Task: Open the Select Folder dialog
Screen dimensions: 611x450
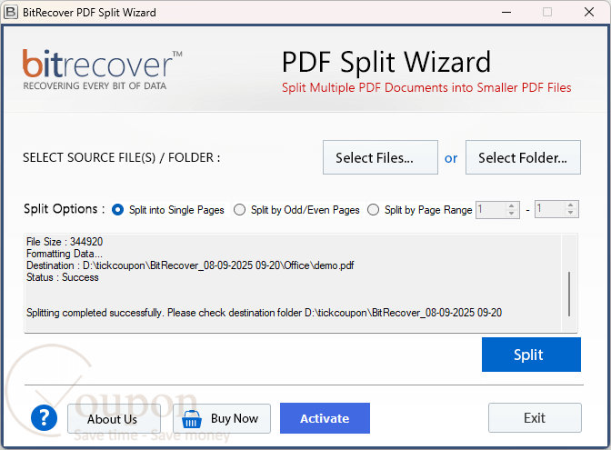Action: click(x=523, y=157)
